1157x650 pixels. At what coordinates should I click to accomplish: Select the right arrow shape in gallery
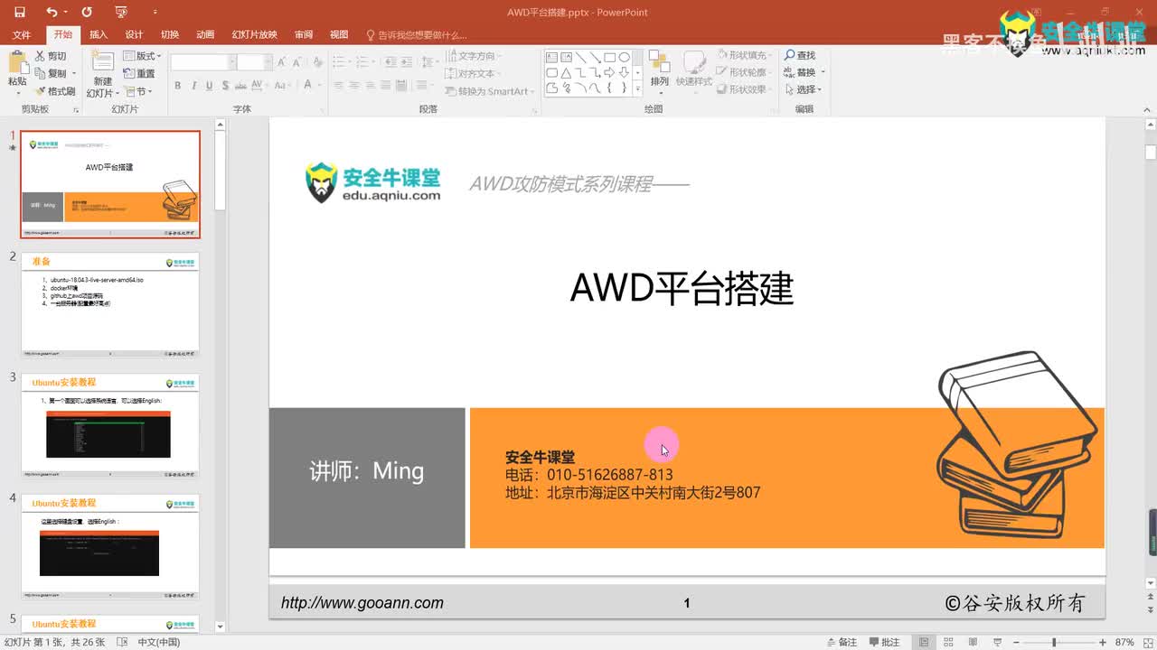[x=609, y=72]
